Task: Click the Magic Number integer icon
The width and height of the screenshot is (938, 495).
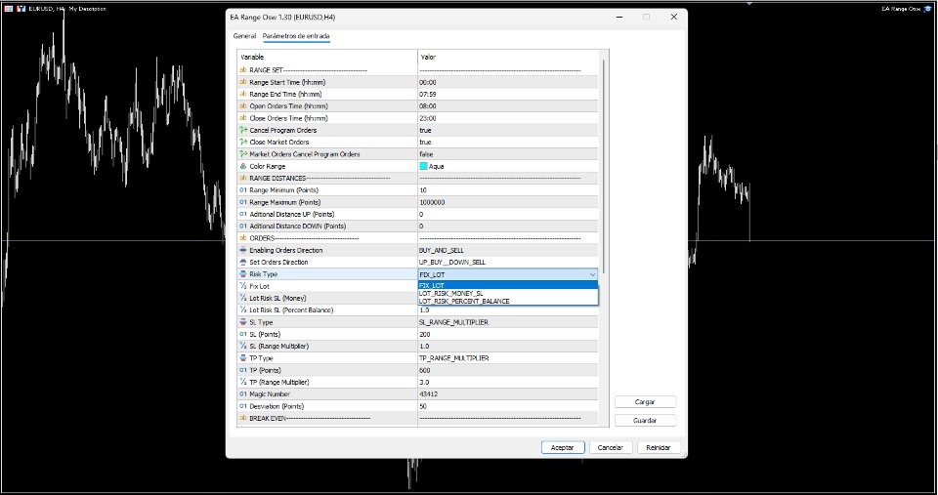Action: point(243,394)
